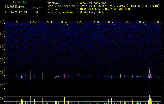Click the meteor count value 39
164x104 pixels.
38,12
